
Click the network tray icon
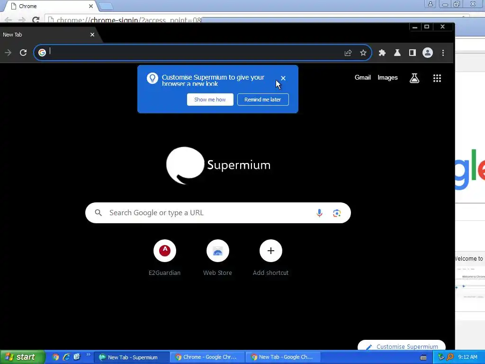pos(441,357)
